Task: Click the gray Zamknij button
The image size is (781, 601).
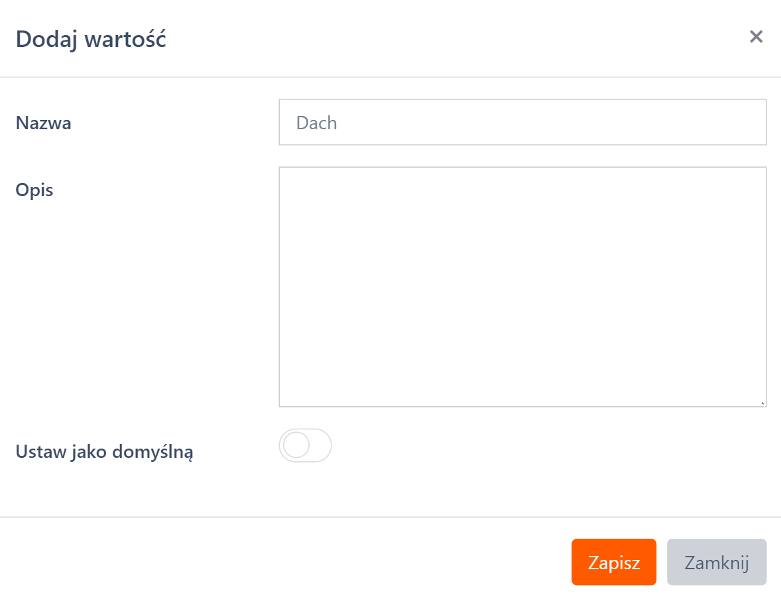Action: pos(716,563)
